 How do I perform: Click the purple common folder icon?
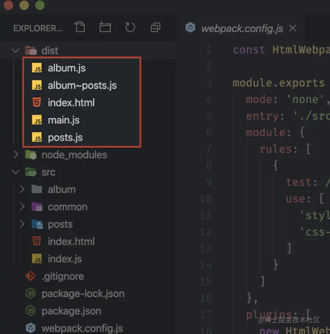coord(37,206)
